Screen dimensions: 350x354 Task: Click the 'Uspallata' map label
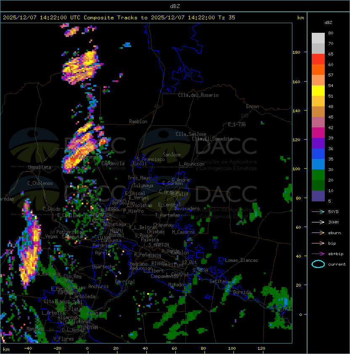40,167
